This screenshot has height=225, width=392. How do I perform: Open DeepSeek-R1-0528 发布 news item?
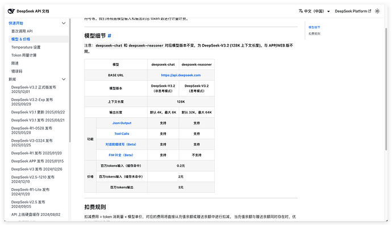(x=32, y=130)
